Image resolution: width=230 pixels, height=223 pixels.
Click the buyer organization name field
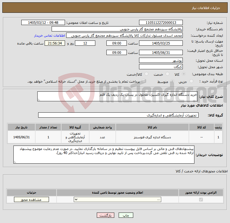(117, 29)
